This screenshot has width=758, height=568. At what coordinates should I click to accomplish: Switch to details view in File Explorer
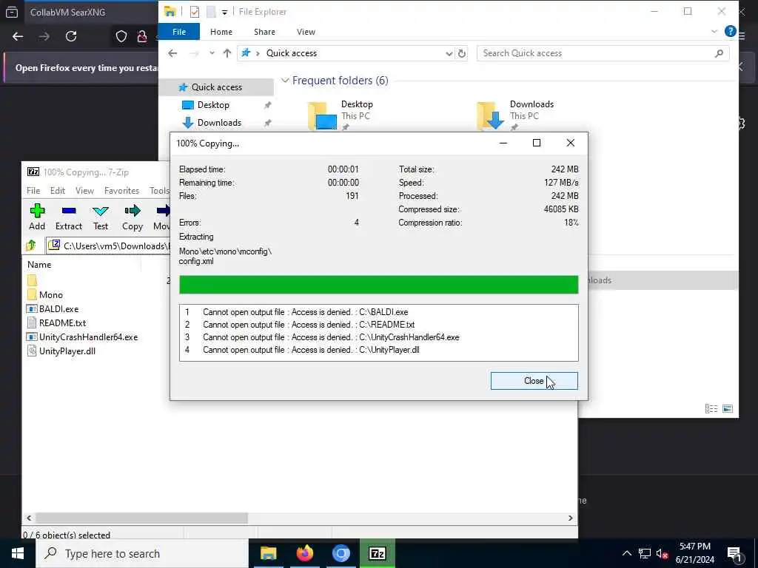coord(711,408)
